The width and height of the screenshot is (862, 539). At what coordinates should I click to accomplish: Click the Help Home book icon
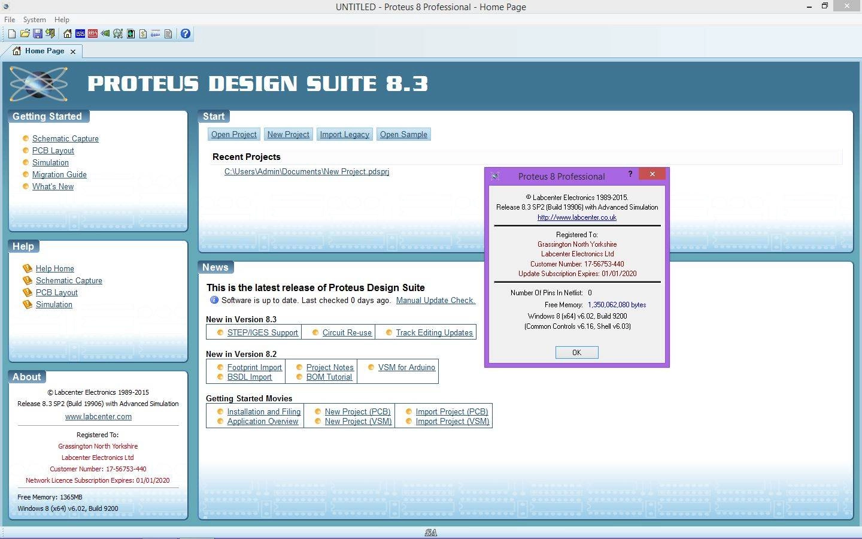[27, 268]
